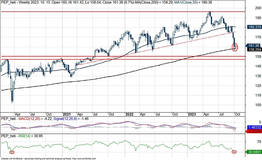The height and width of the screenshot is (160, 262).
Task: Click the 150 price axis label
Action: tap(258, 57)
